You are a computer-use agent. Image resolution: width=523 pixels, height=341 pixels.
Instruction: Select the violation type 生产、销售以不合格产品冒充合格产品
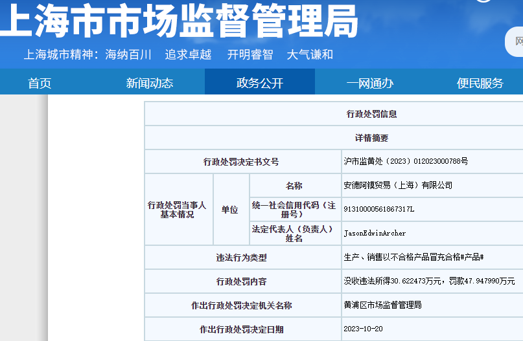tap(413, 257)
